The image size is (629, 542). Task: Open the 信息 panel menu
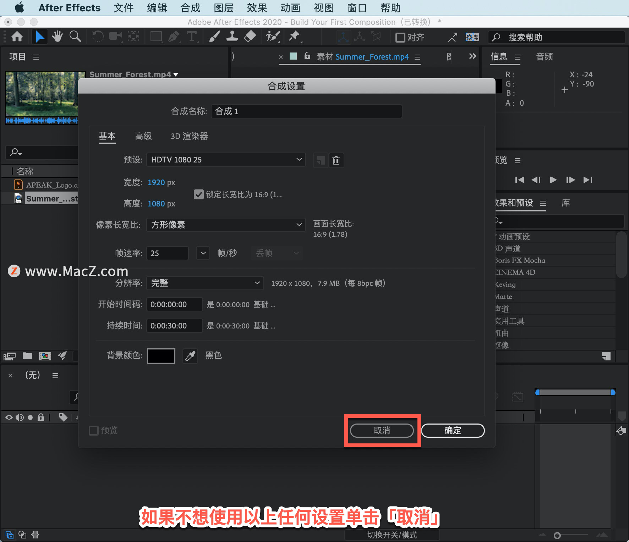pyautogui.click(x=518, y=57)
